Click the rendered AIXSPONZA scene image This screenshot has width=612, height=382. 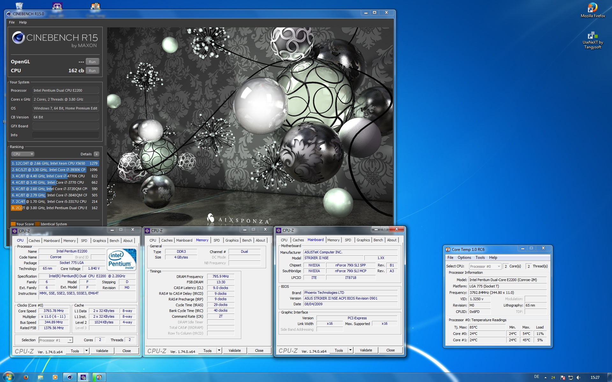(x=250, y=127)
